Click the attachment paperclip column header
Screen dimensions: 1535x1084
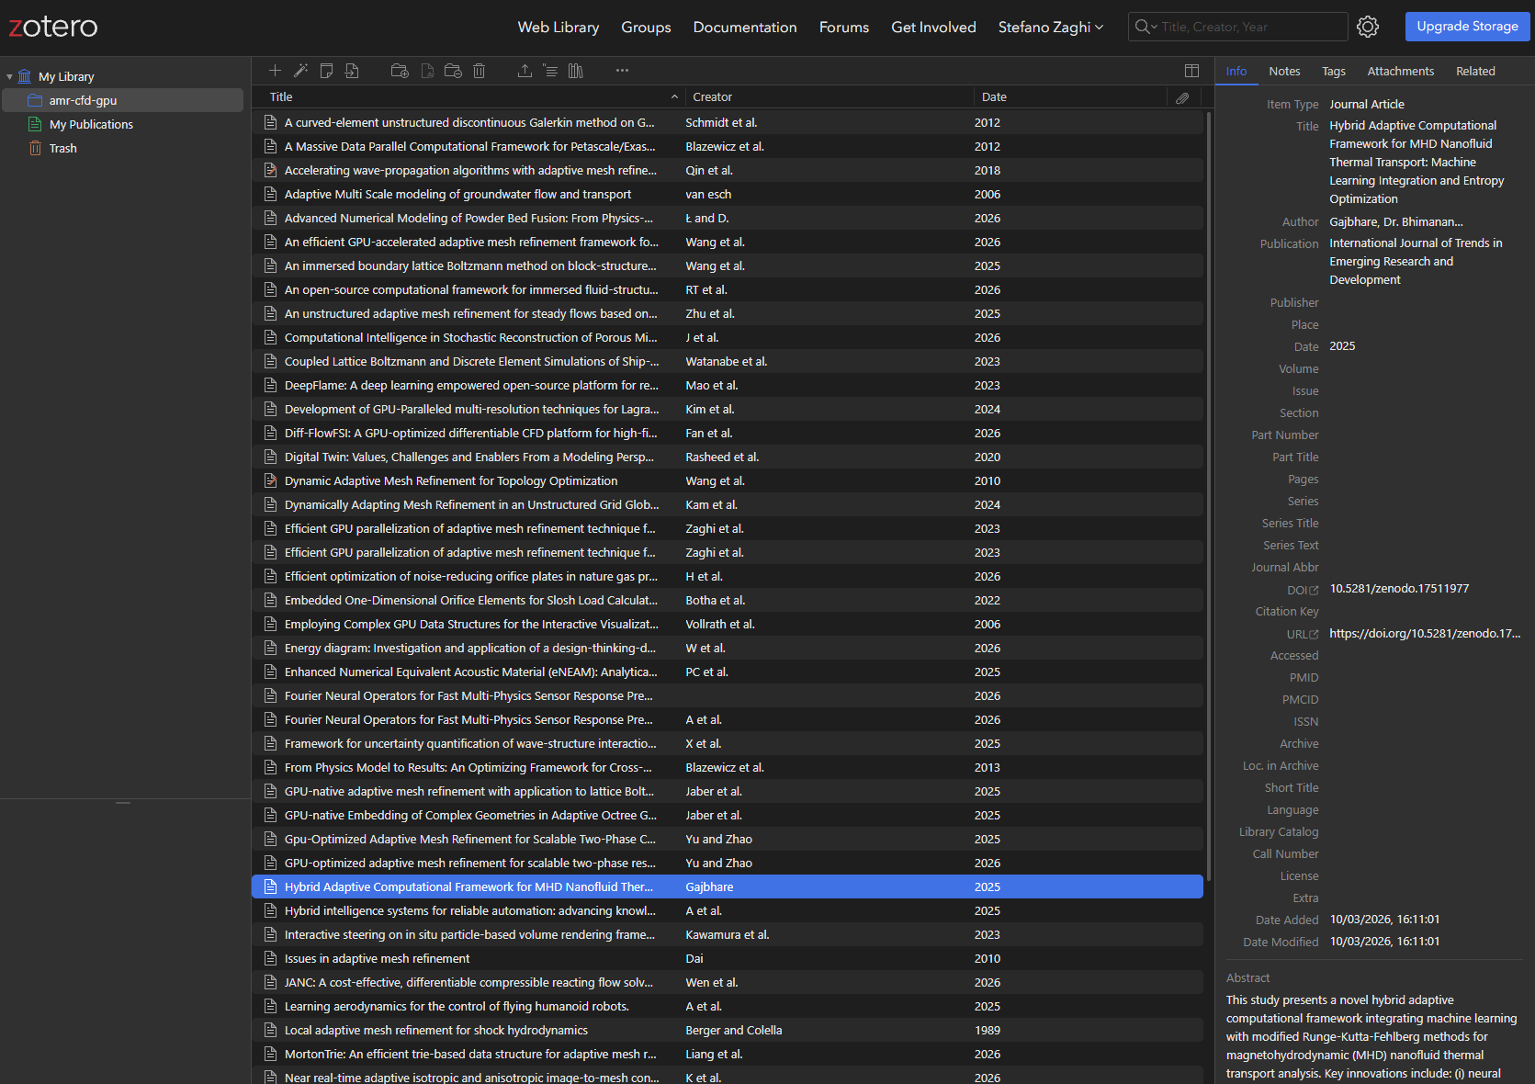tap(1183, 96)
